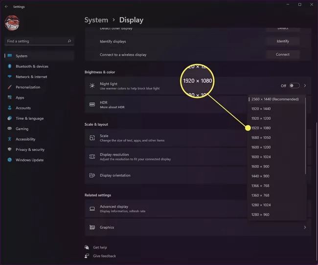Screen dimensions: 318x265
Task: Open Network & internet icon in the sidebar
Action: [9, 76]
